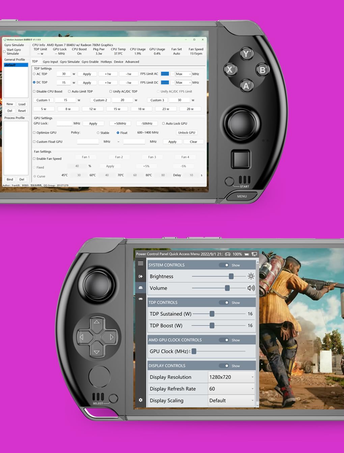Screen dimensions: 344x453
Task: Enable Disable CPU Boost checkbox
Action: [x=34, y=91]
